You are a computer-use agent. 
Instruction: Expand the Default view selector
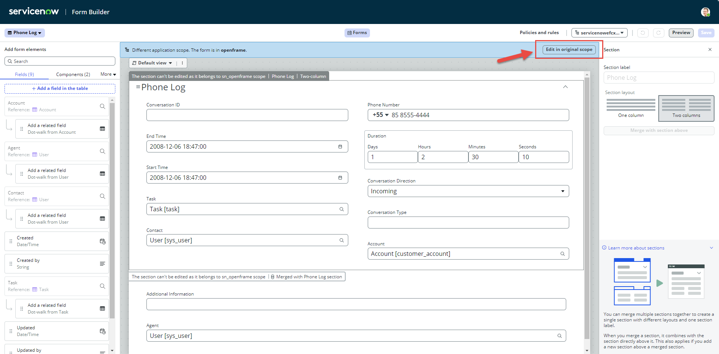coord(152,63)
